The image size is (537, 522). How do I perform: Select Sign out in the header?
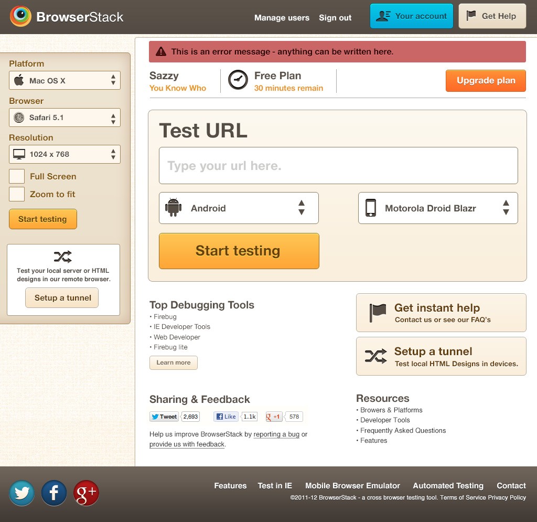(335, 18)
